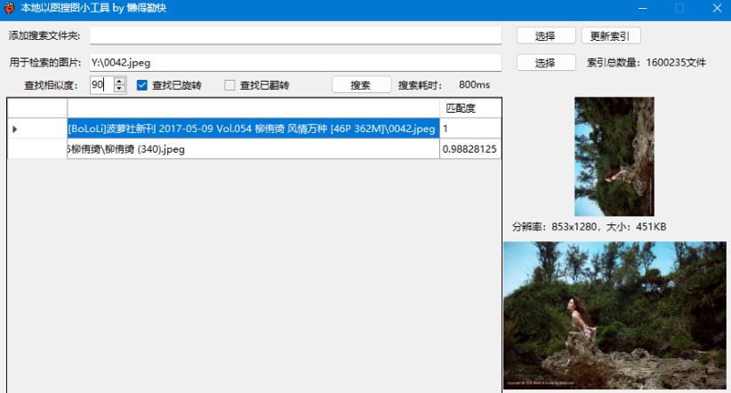Increase similarity with the spinner up arrow
The height and width of the screenshot is (393, 731).
pyautogui.click(x=120, y=81)
